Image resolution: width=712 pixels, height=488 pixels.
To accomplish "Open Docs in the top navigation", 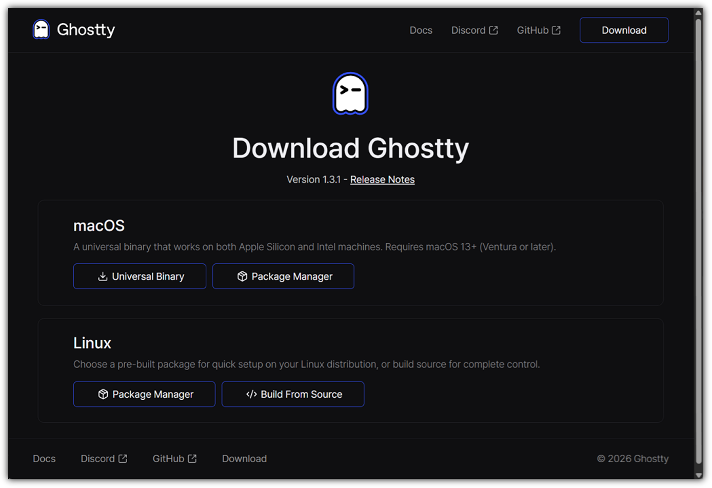I will pos(421,30).
